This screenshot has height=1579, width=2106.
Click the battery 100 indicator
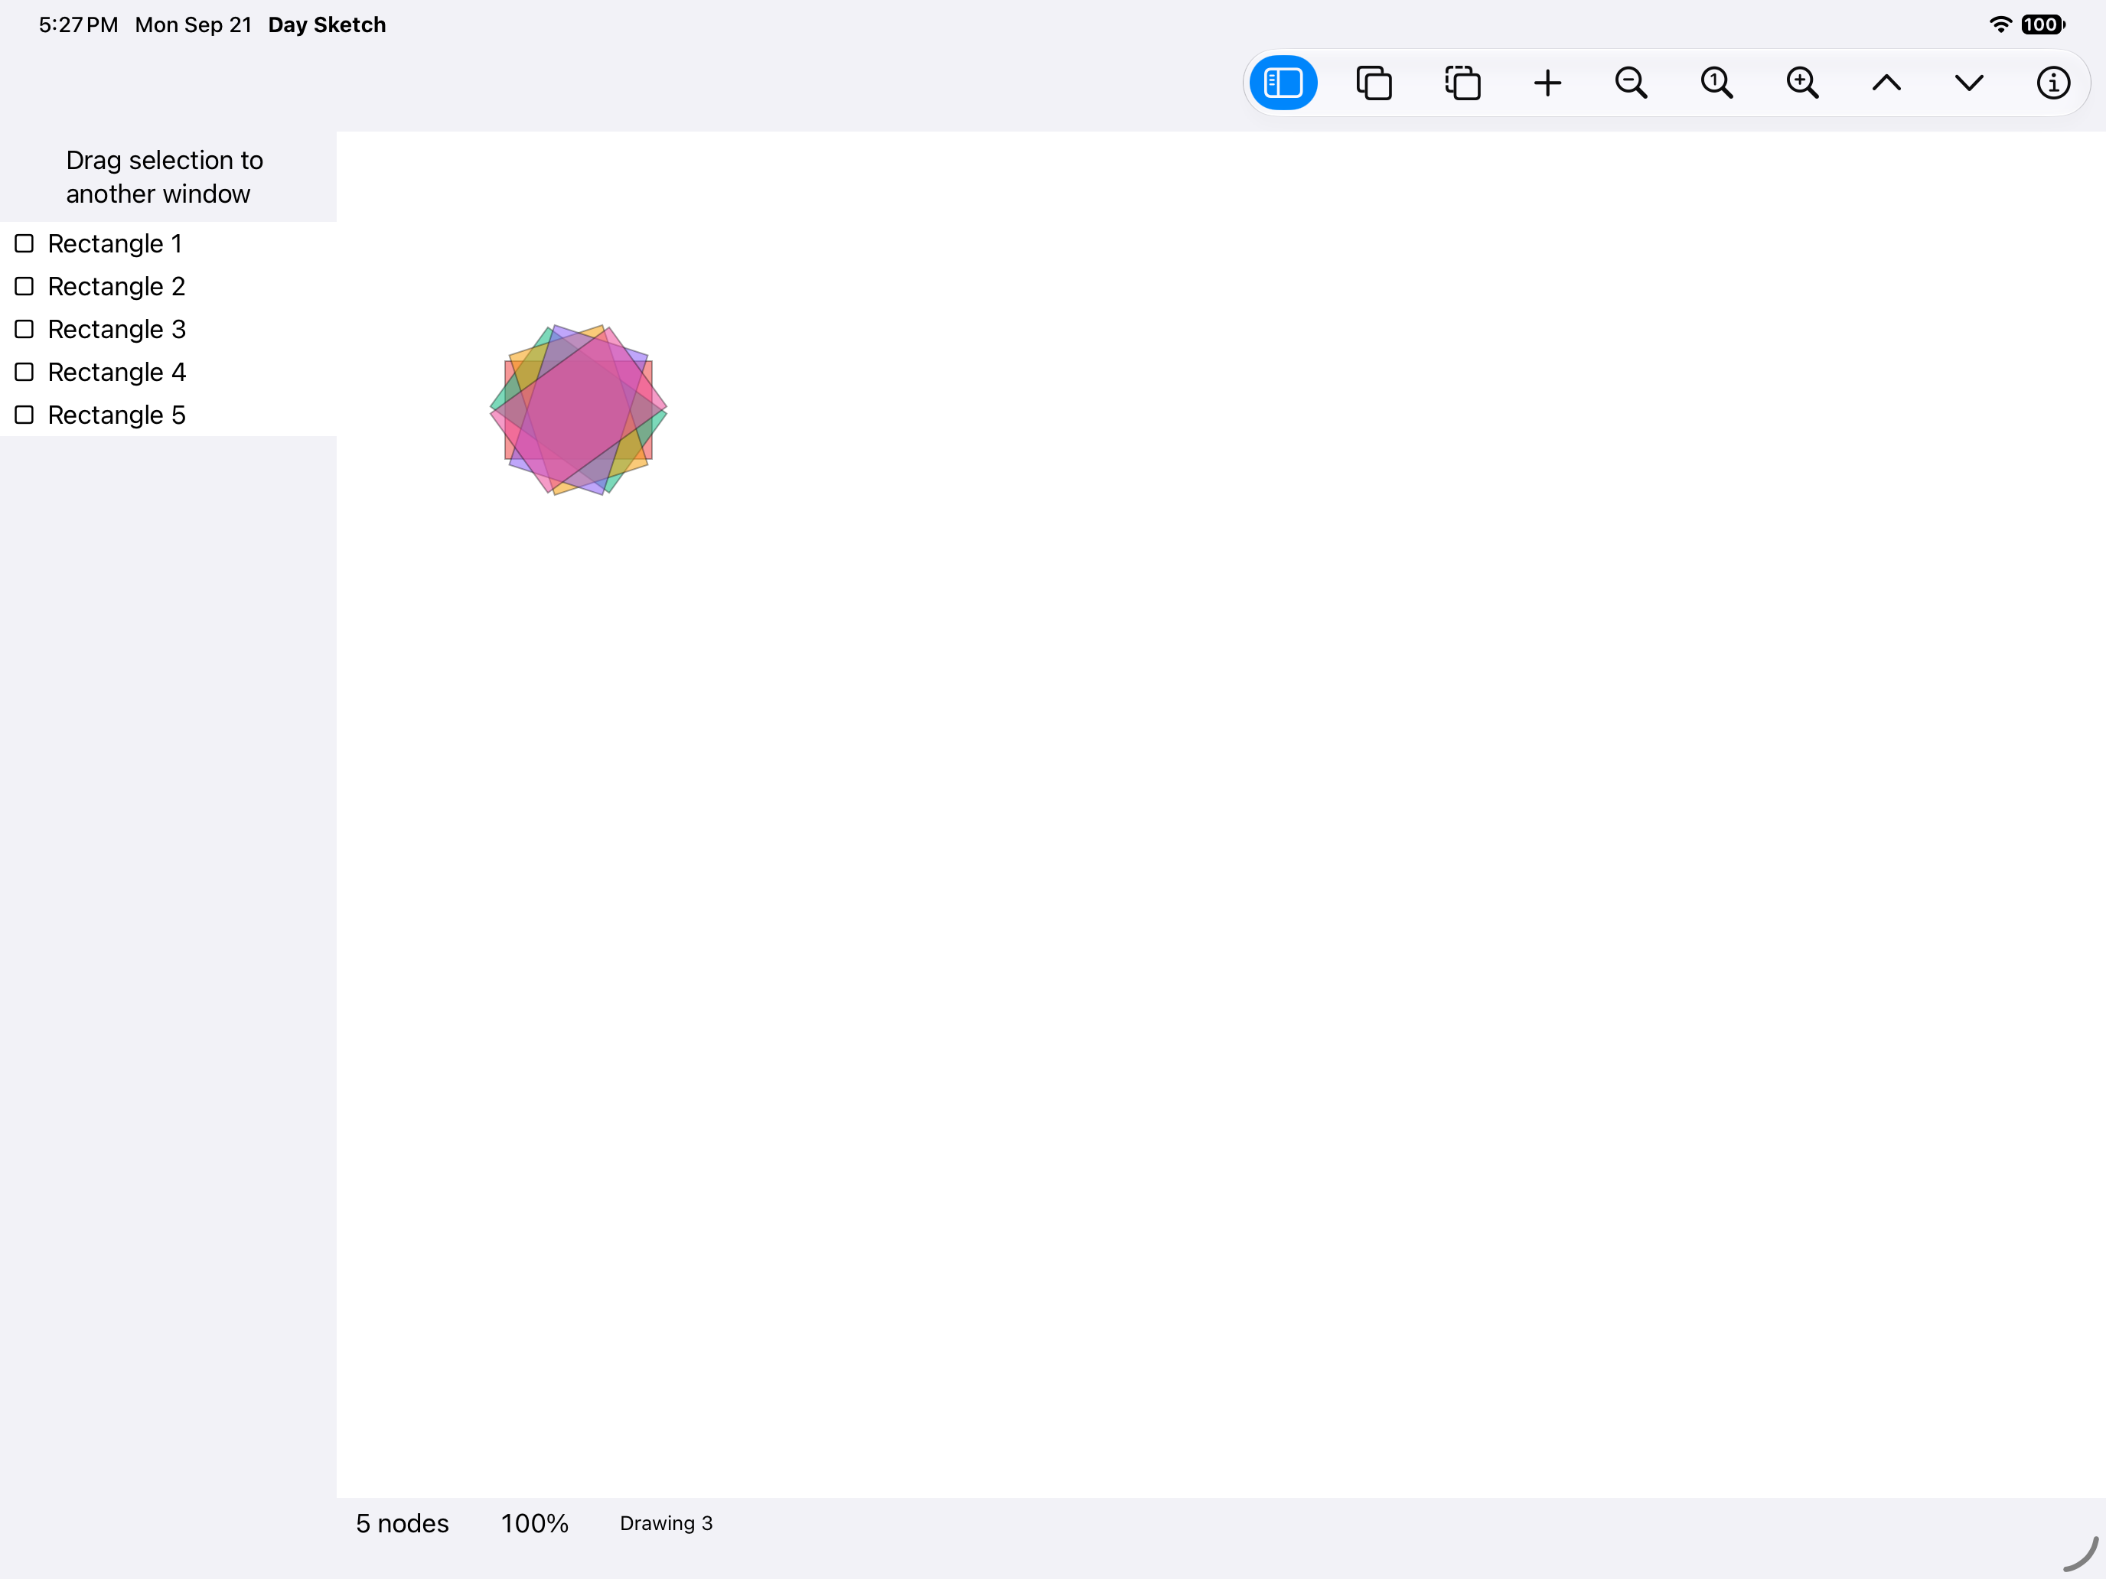(2043, 24)
